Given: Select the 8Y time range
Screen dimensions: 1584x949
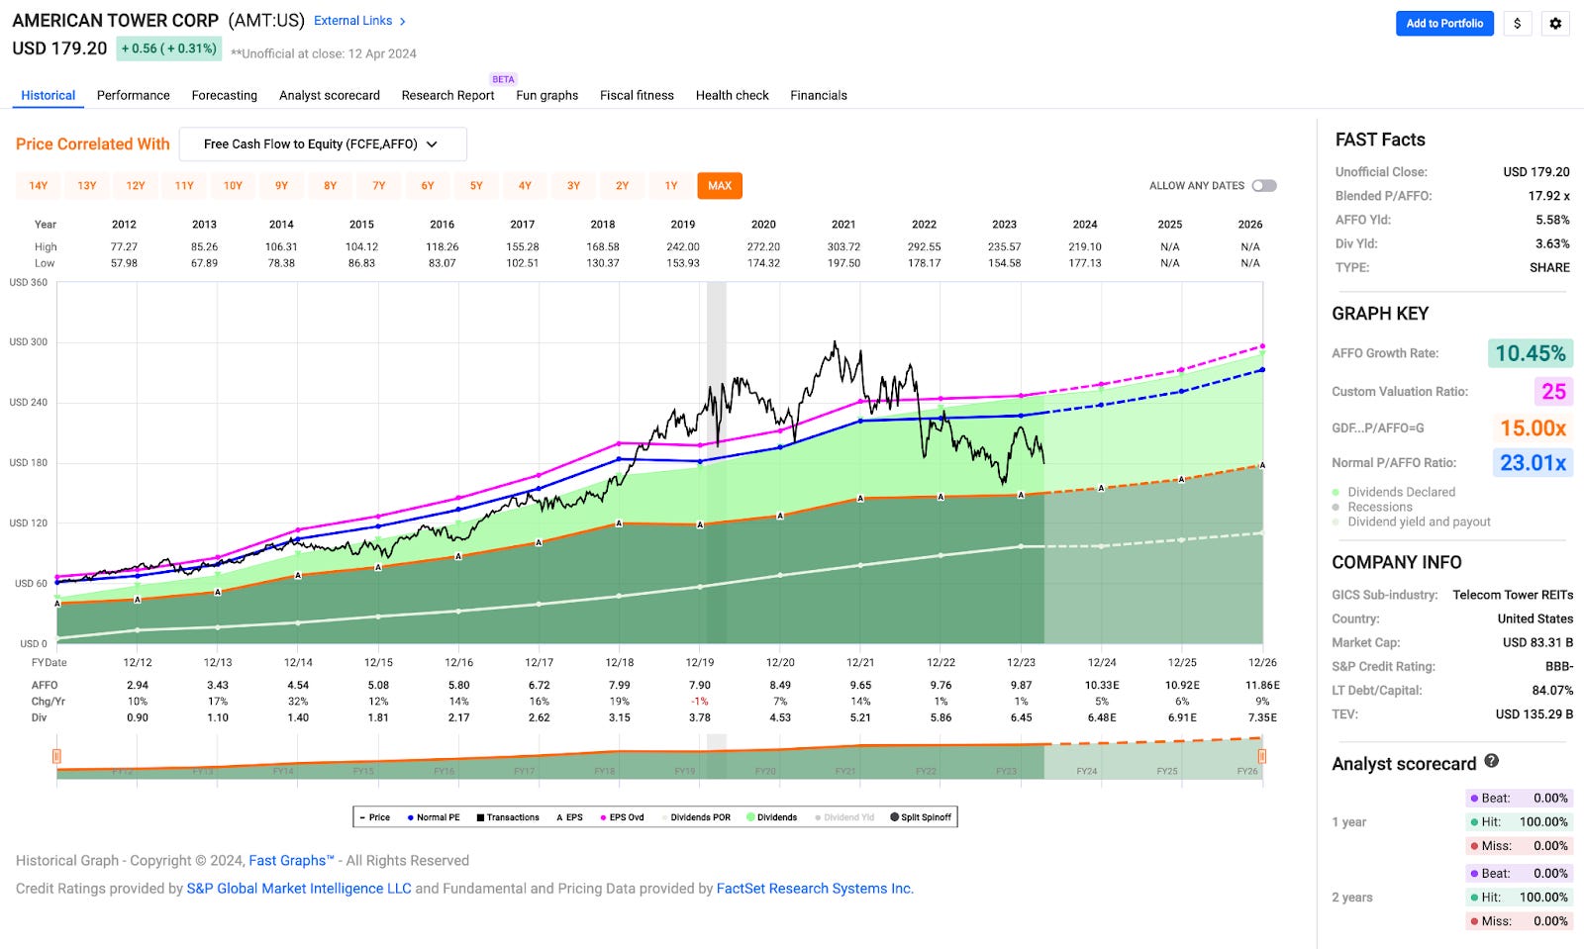Looking at the screenshot, I should coord(331,186).
